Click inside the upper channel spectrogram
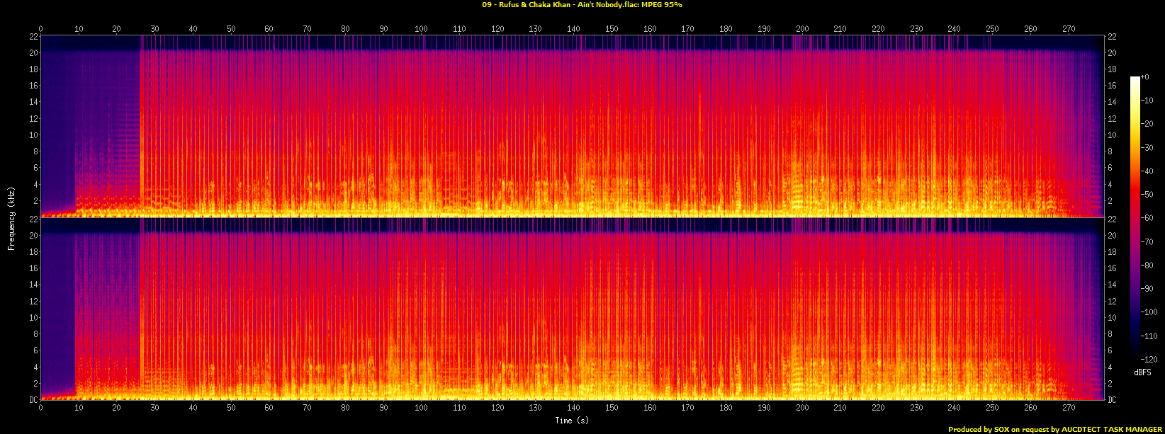 click(573, 126)
